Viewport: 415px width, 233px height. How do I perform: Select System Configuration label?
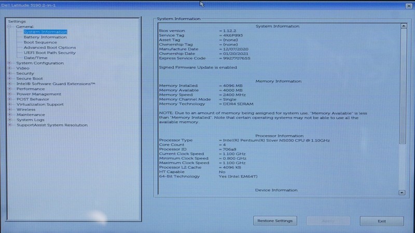(40, 63)
